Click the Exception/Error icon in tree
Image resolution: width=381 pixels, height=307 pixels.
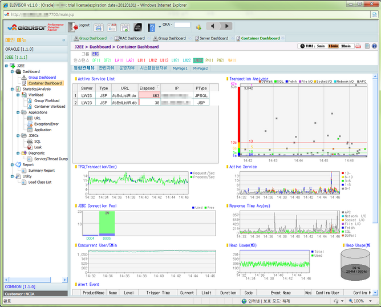[x=30, y=124]
